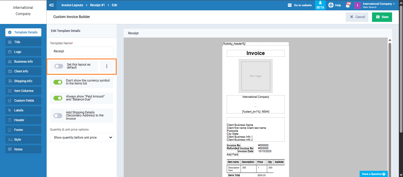Open quantity & unit price dropdown
The height and width of the screenshot is (177, 403).
coord(81,137)
